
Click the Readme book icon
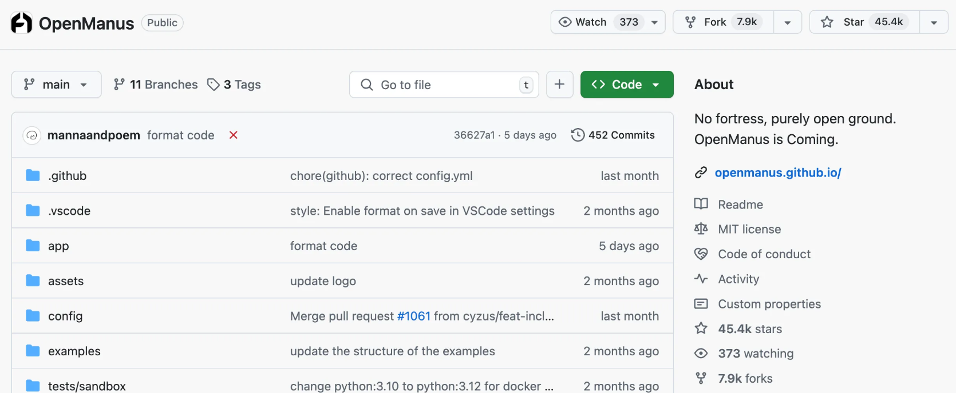click(x=701, y=204)
